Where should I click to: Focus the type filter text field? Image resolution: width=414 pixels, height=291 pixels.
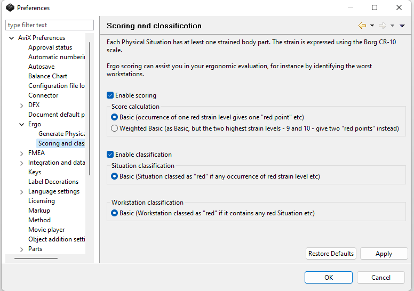[x=49, y=25]
